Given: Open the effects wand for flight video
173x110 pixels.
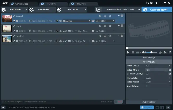Looking at the screenshot, I should (x=110, y=26).
